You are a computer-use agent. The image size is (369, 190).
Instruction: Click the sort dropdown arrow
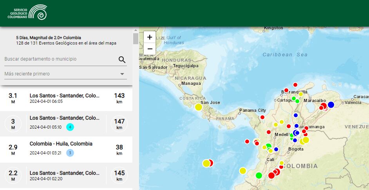click(x=122, y=74)
